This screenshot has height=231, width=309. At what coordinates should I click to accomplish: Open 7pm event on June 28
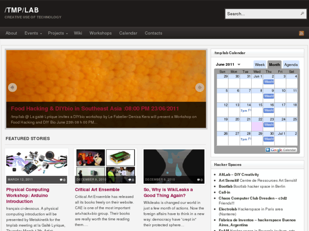246,139
